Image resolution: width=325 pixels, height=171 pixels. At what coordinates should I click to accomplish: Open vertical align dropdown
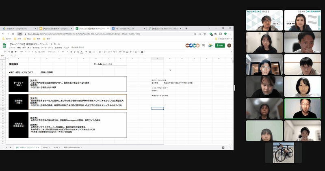pyautogui.click(x=105, y=52)
